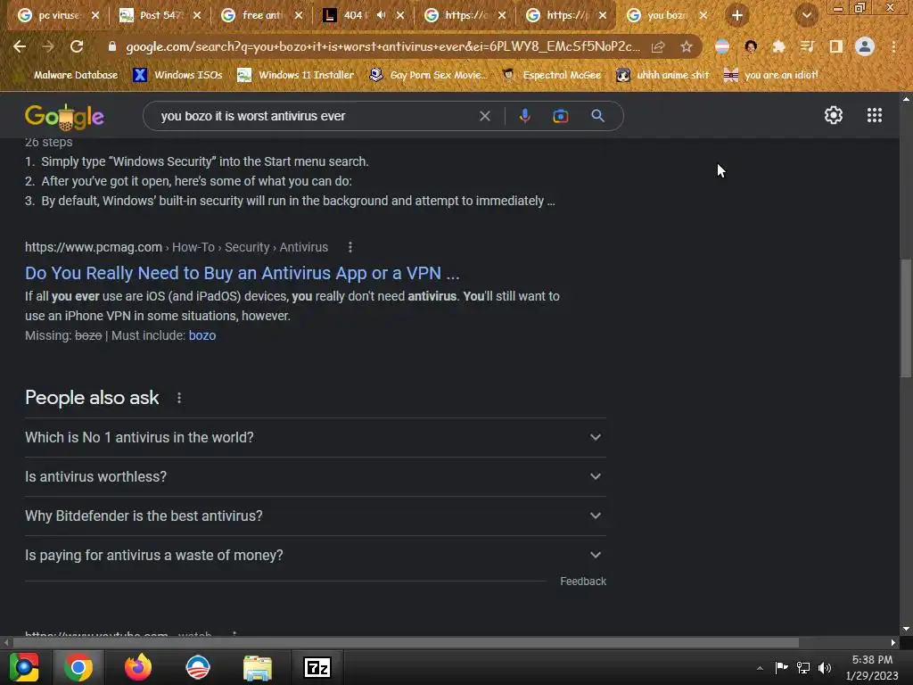
Task: Toggle the browser side panel
Action: (836, 46)
